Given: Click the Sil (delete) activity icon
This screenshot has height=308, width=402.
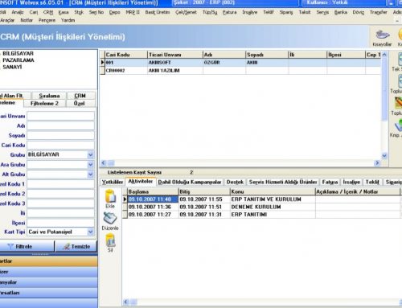Looking at the screenshot, I should pos(110,240).
